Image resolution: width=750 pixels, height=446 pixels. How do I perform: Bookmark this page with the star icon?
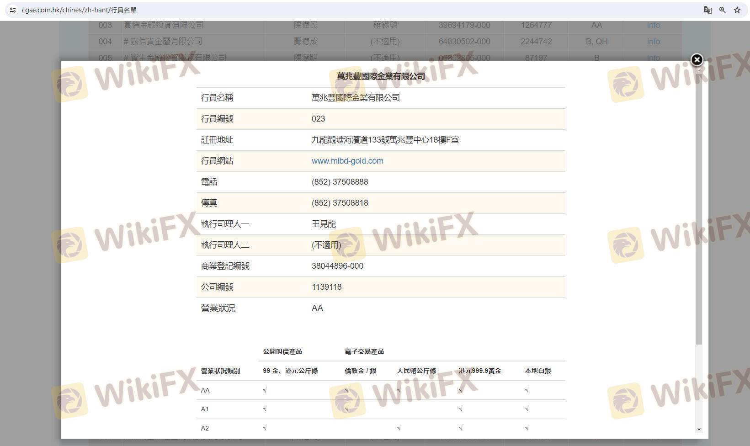[x=737, y=10]
